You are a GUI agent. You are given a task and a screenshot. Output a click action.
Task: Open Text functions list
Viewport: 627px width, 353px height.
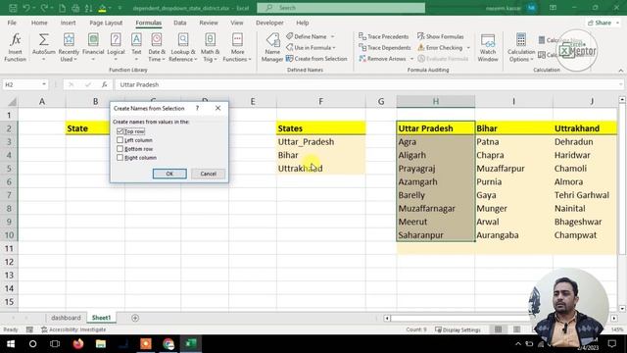[x=136, y=47]
